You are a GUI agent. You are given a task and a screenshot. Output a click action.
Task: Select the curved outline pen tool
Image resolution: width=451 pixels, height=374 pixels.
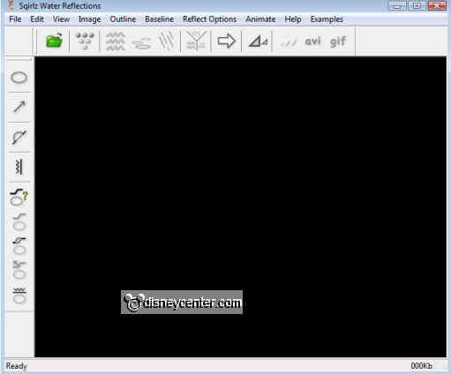(19, 137)
